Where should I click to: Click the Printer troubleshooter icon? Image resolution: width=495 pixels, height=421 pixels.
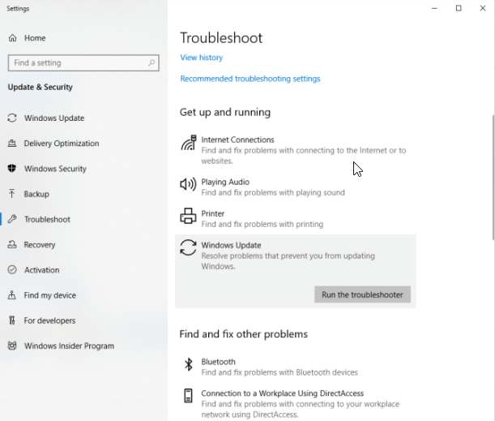point(188,217)
